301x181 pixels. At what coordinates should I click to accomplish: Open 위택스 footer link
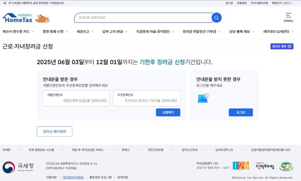click(125, 150)
